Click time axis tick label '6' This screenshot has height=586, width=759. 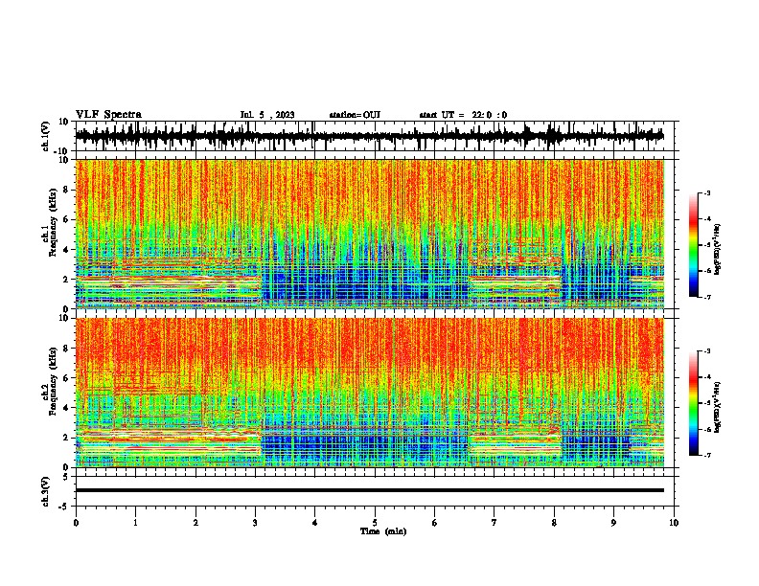434,523
